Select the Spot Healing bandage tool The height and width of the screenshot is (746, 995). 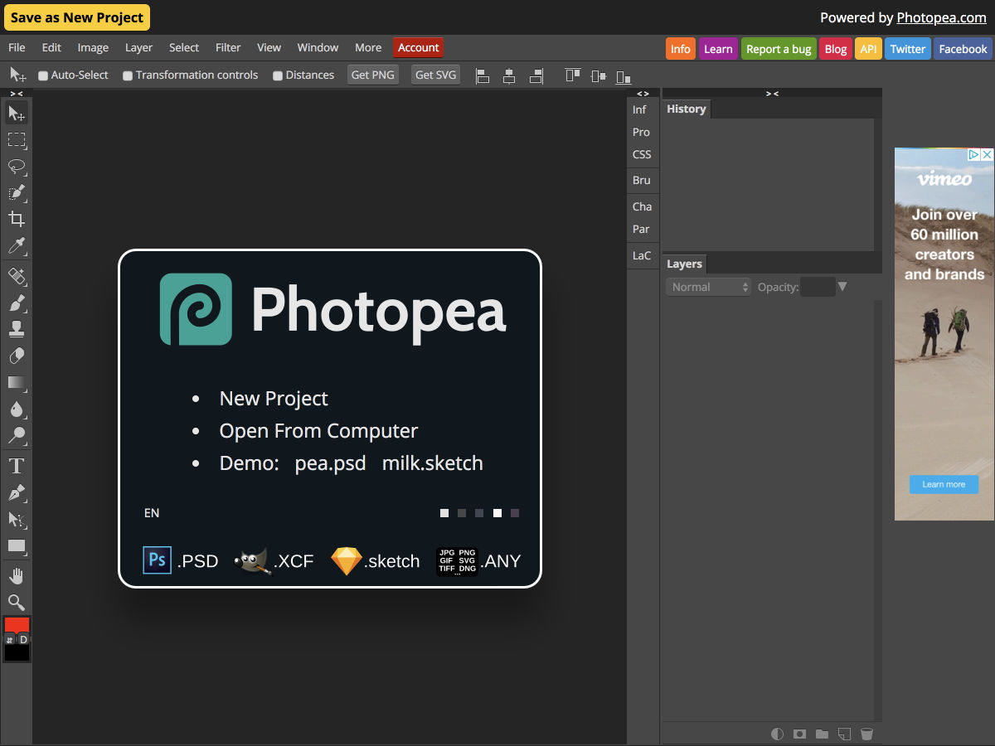pos(17,276)
